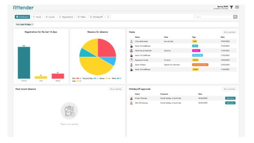254x143 pixels.
Task: Switch to the Pupils tab
Action: click(x=37, y=17)
